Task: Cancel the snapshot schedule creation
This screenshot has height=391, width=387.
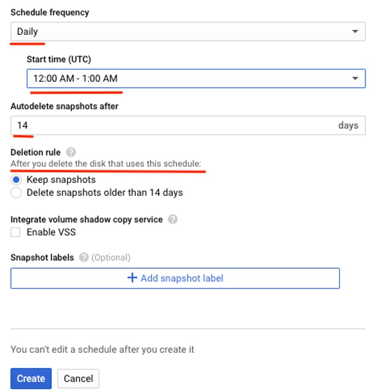Action: pos(78,379)
